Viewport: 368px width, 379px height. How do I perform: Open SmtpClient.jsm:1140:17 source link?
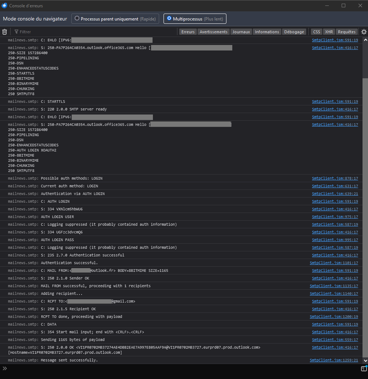pos(334,294)
